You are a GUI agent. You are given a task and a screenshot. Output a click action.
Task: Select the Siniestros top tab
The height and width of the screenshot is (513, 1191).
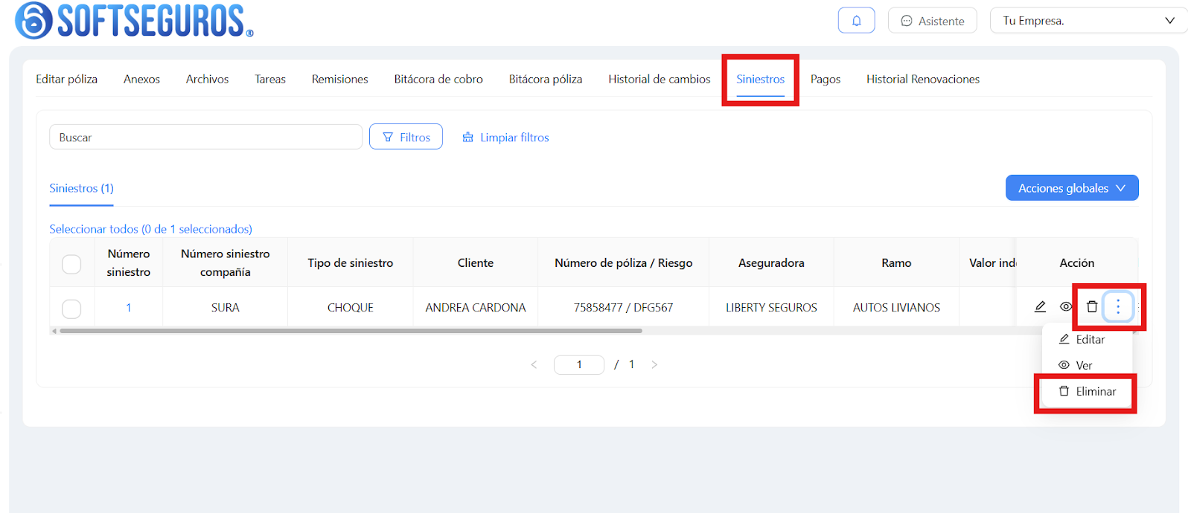click(760, 79)
